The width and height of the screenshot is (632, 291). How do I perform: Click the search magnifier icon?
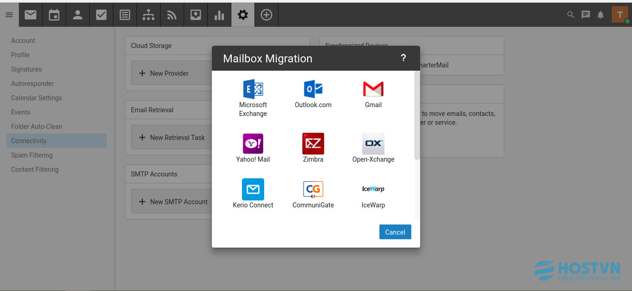click(571, 15)
